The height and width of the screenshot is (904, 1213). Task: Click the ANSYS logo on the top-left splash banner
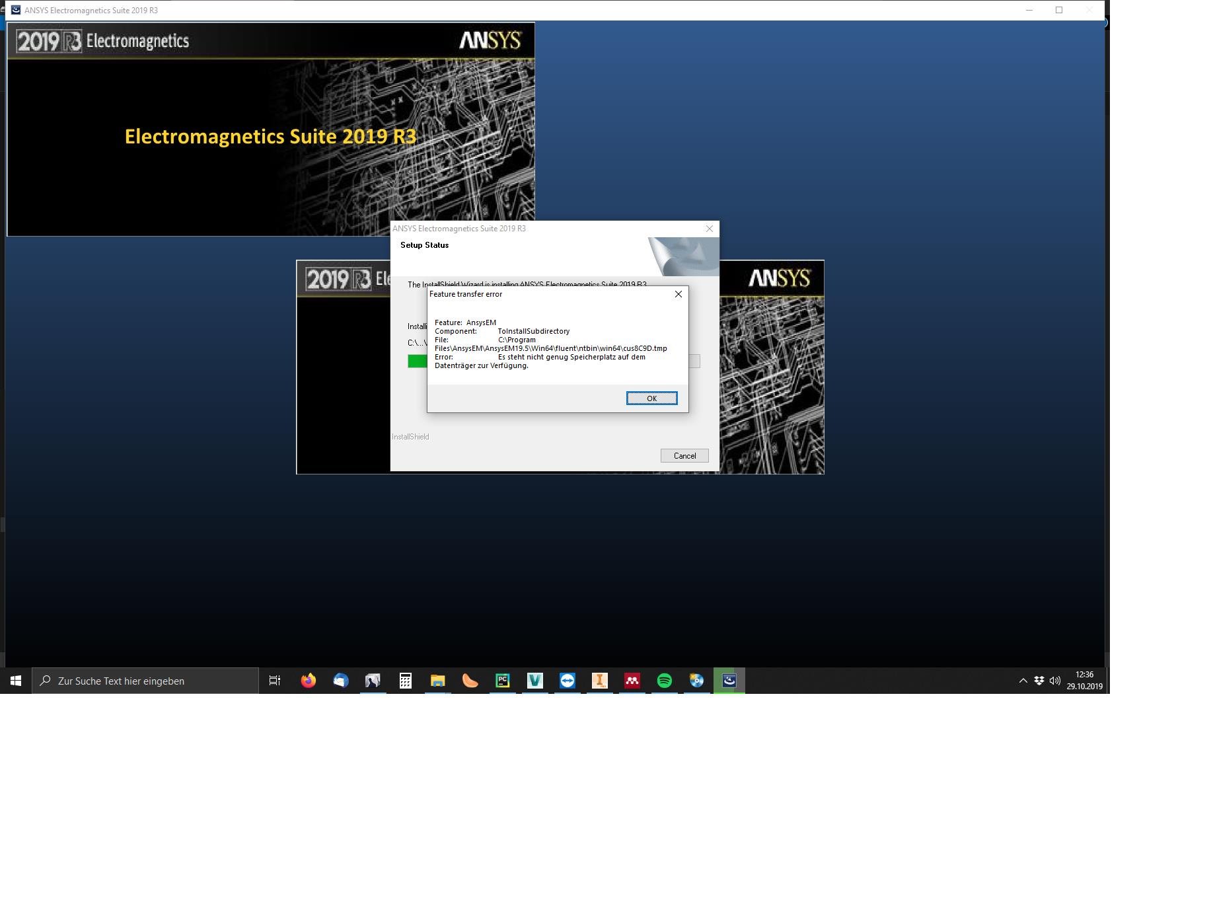click(x=490, y=40)
